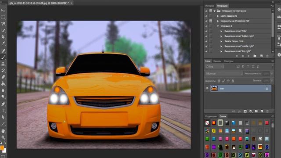The height and width of the screenshot is (158, 281).
Task: Toggle checkmark for 'Выделение слой Title' step
Action: 206,31
